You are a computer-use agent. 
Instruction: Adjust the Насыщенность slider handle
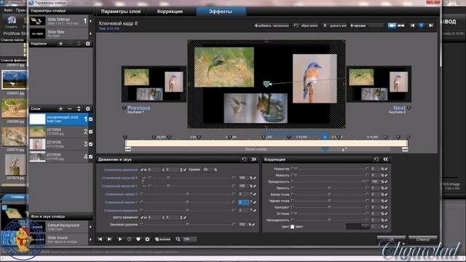(x=329, y=220)
